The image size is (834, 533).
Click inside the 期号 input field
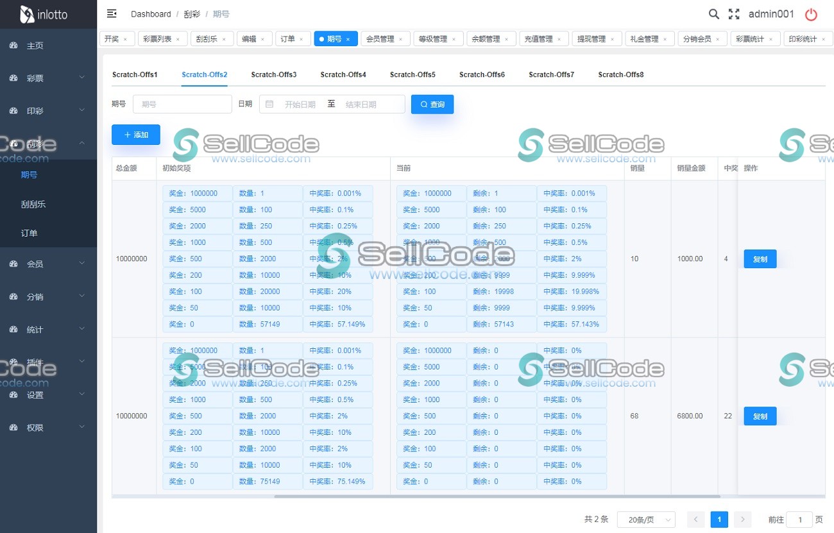pos(182,103)
